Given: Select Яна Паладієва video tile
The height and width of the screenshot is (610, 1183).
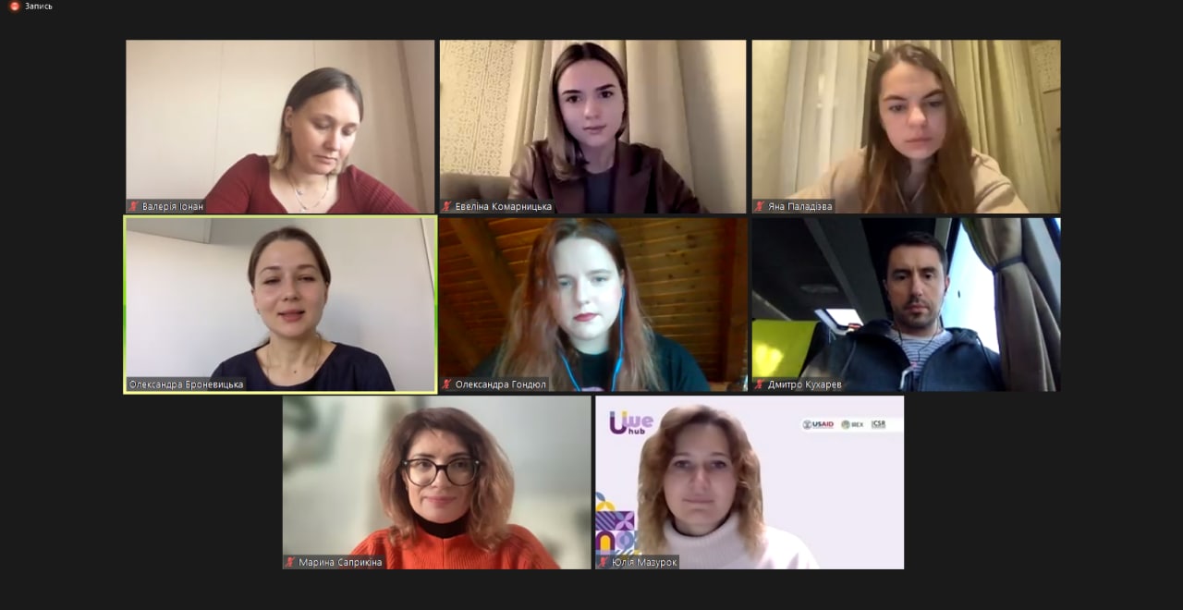Looking at the screenshot, I should coord(906,127).
